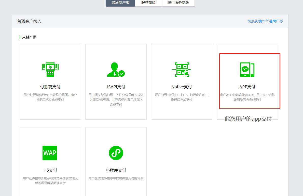Go to the H5支付 title link

point(50,170)
